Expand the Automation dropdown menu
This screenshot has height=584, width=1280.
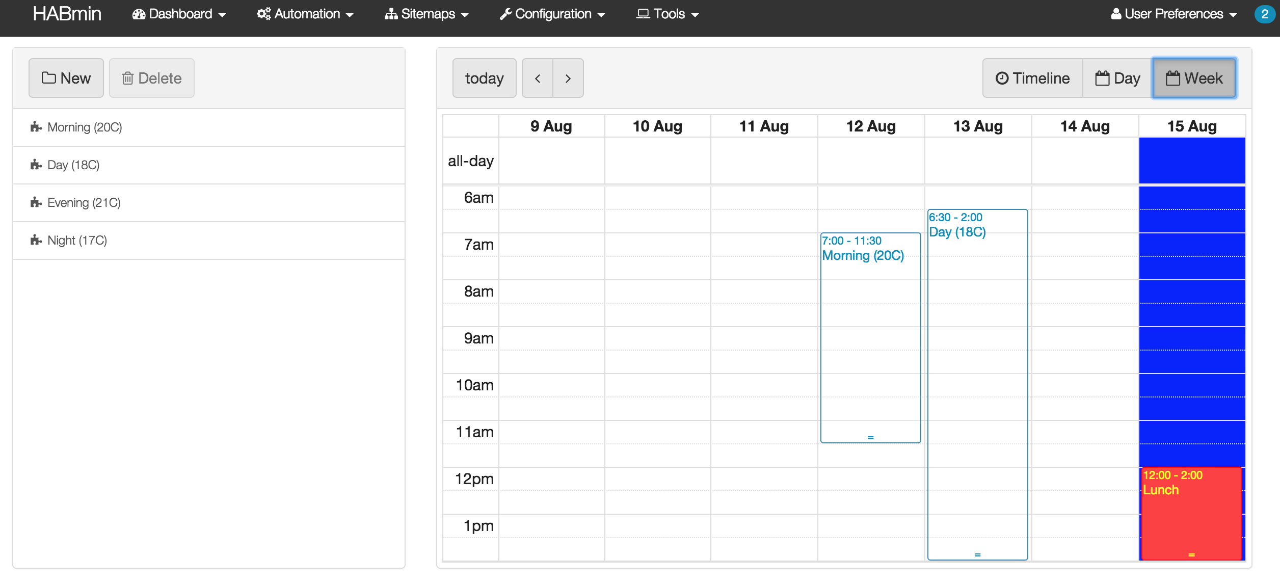[305, 14]
